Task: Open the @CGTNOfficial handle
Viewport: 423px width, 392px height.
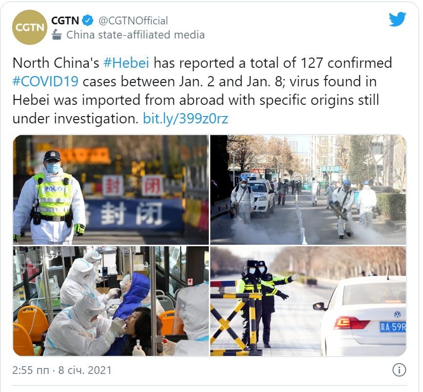Action: click(133, 21)
